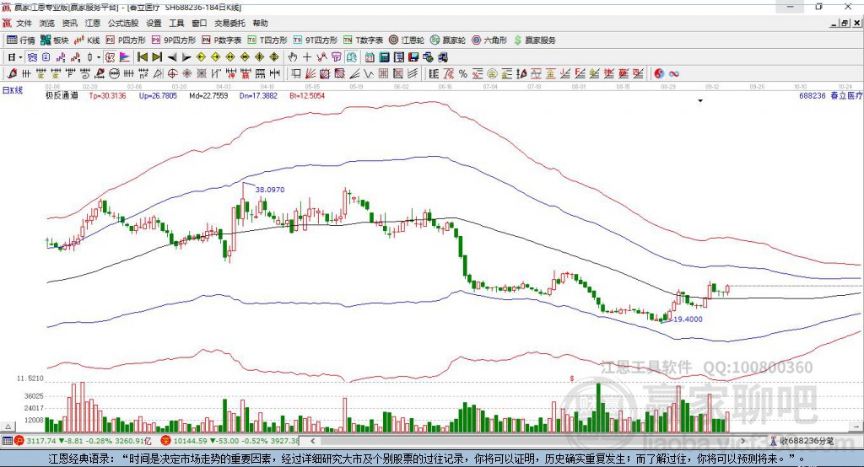Click the up-triangle button at volume panel
The image size is (864, 467).
point(8,427)
